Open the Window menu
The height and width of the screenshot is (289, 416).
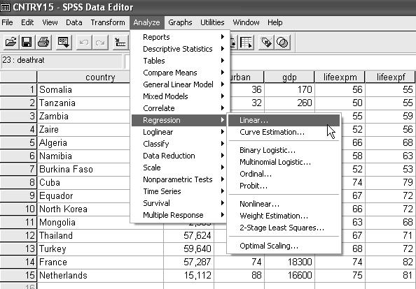[x=246, y=22]
